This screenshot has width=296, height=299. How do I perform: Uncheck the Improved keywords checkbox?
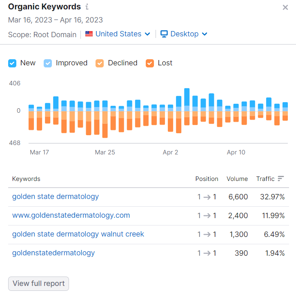tap(48, 63)
